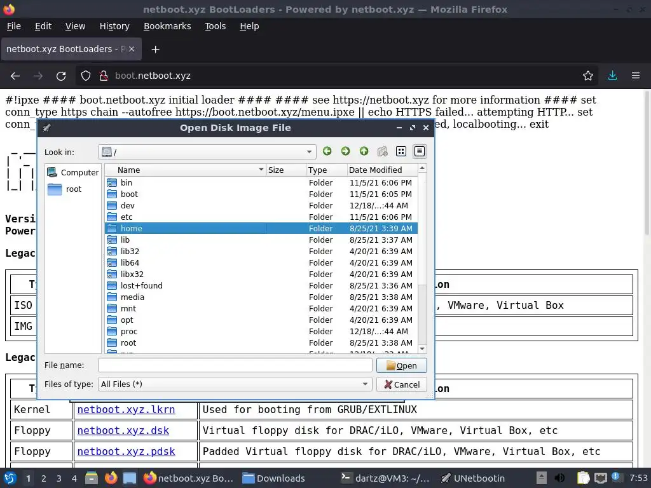Image resolution: width=651 pixels, height=488 pixels.
Task: Switch file dialog to list view
Action: click(x=401, y=151)
